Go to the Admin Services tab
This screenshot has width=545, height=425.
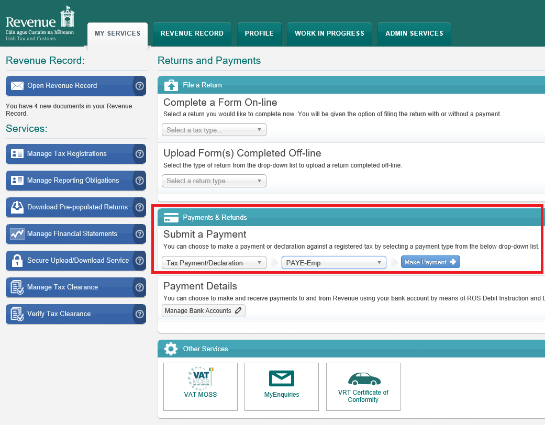point(414,33)
